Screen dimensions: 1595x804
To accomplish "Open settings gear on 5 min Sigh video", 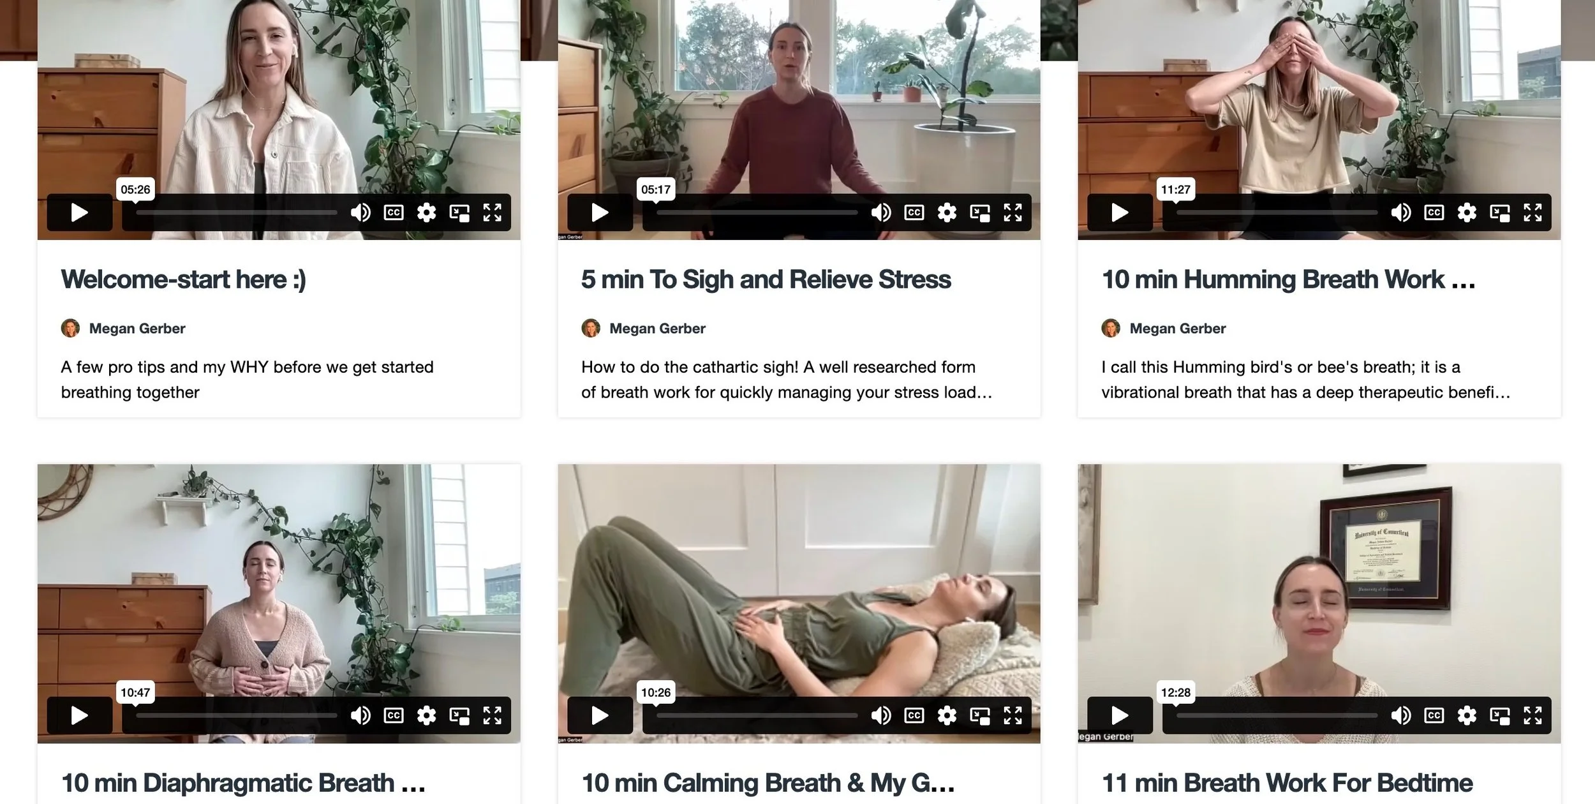I will coord(947,212).
